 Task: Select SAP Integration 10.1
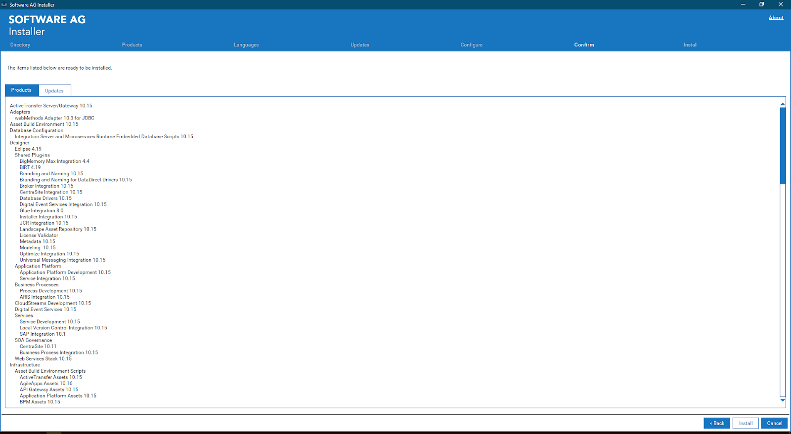43,334
